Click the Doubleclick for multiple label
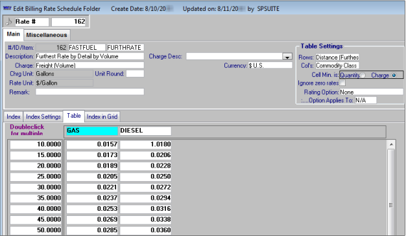The width and height of the screenshot is (406, 236). [27, 130]
